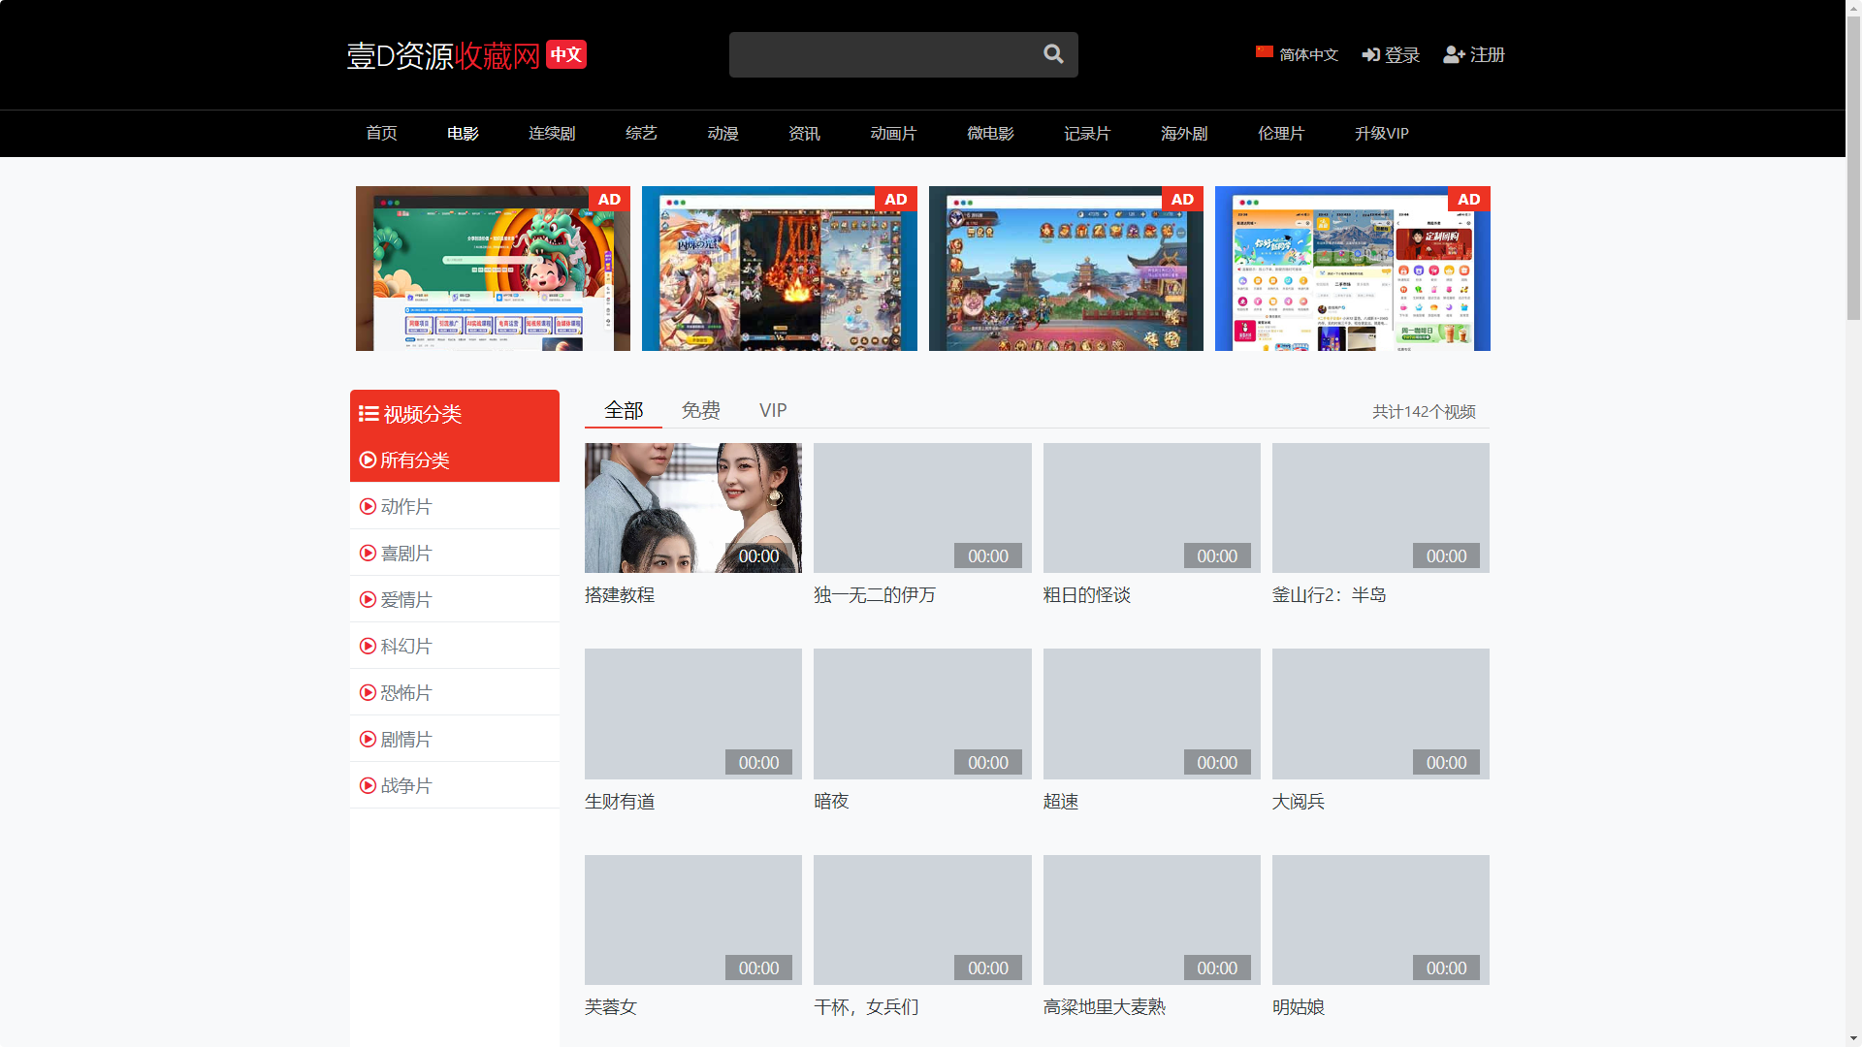Select the 科幻片 category
The height and width of the screenshot is (1047, 1862).
[x=404, y=646]
